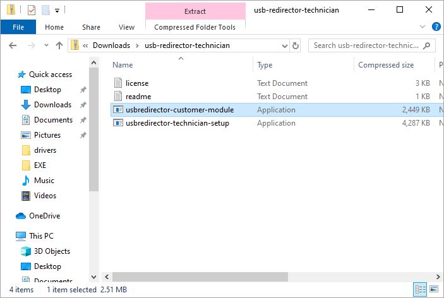This screenshot has width=444, height=298.
Task: Open the Recent locations dropdown
Action: (46, 45)
